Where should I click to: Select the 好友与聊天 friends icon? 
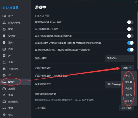click(4, 23)
